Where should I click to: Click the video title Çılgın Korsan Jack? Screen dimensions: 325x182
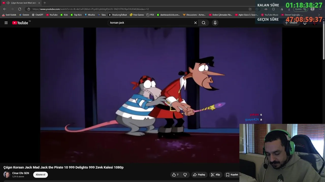click(x=63, y=167)
